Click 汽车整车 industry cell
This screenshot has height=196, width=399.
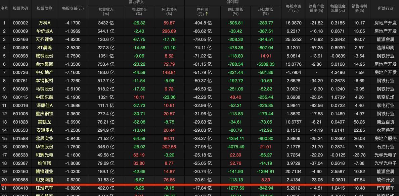coord(386,188)
